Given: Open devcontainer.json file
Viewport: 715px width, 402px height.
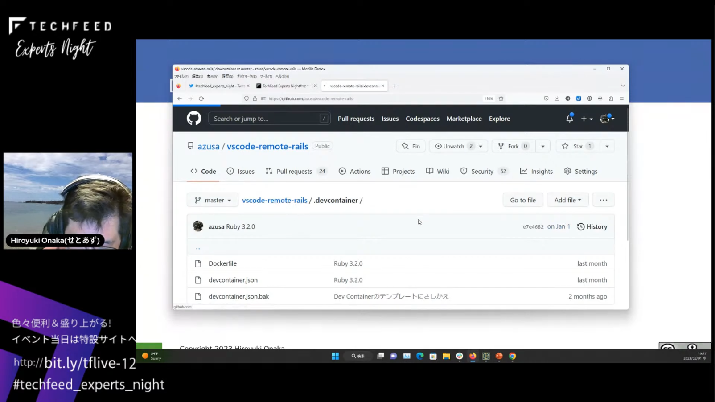Looking at the screenshot, I should pos(233,280).
